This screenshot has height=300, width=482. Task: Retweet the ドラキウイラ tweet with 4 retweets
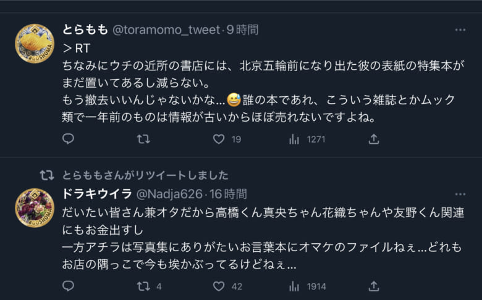pos(143,286)
